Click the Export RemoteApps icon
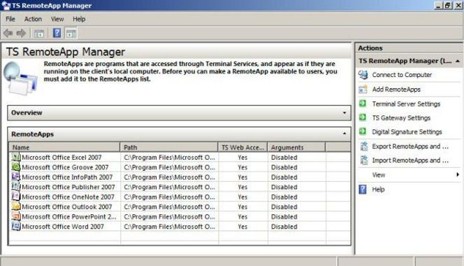Viewport: 464px width, 266px height. coord(363,146)
